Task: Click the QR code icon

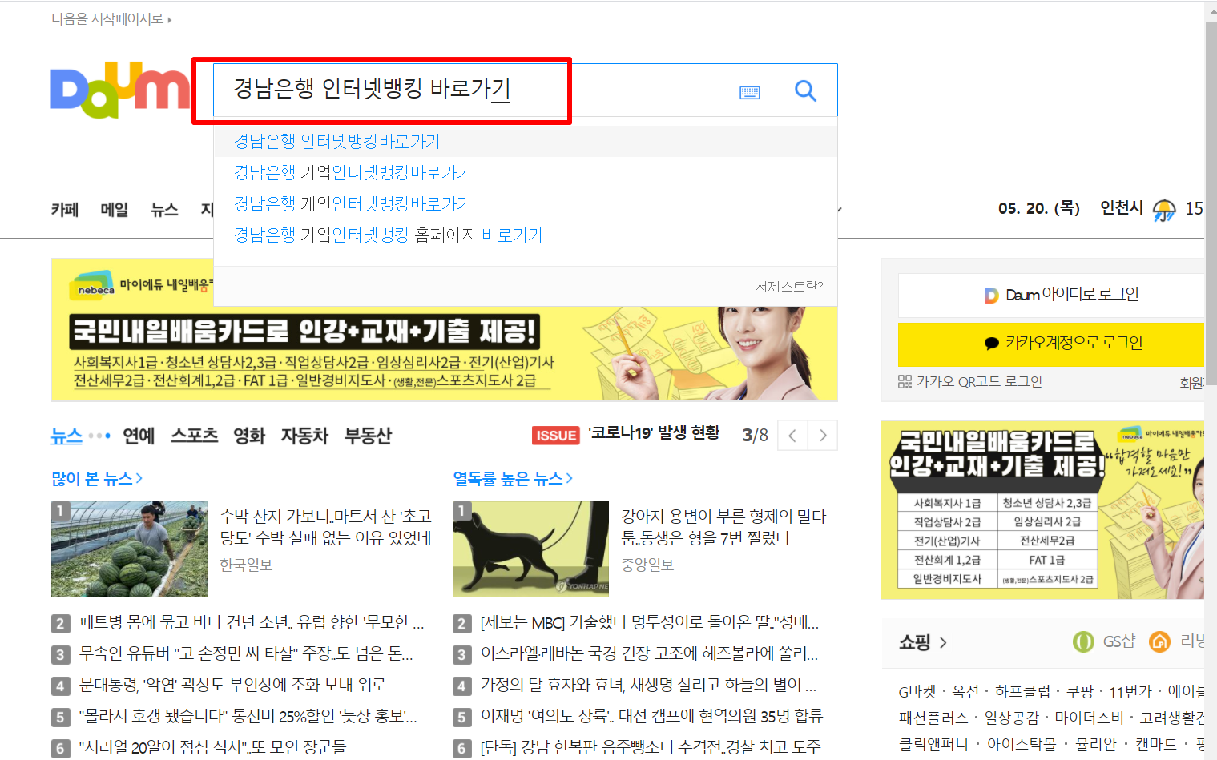Action: click(905, 382)
